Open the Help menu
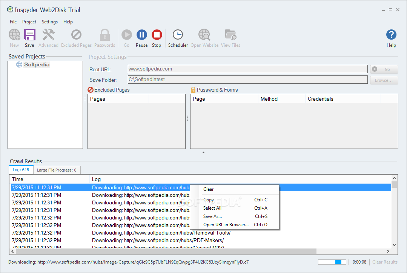 click(68, 22)
